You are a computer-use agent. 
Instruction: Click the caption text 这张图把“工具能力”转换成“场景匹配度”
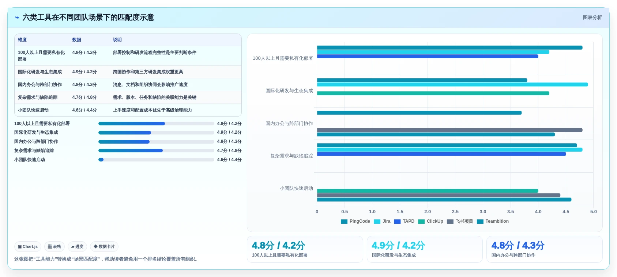(x=58, y=259)
